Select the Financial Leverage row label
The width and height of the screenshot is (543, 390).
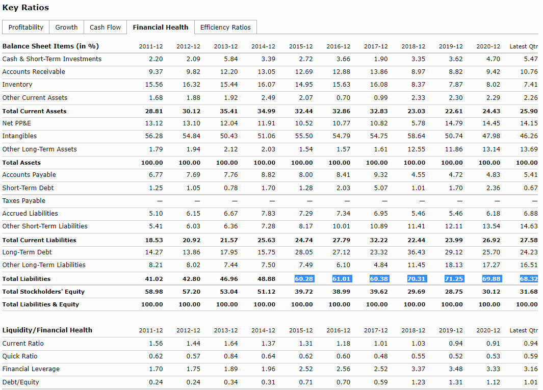click(31, 369)
